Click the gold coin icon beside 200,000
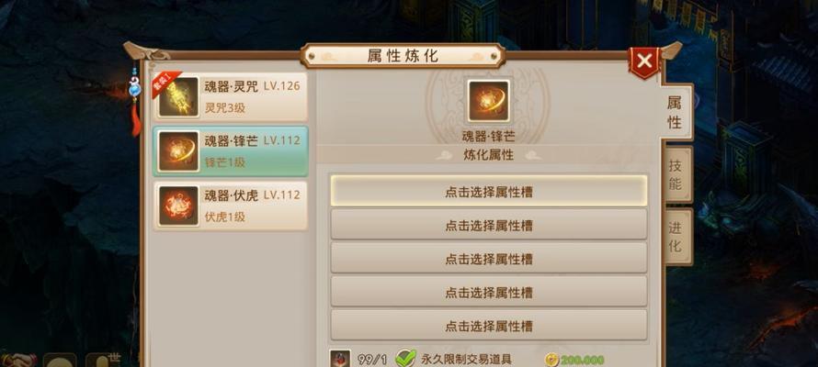 click(551, 360)
